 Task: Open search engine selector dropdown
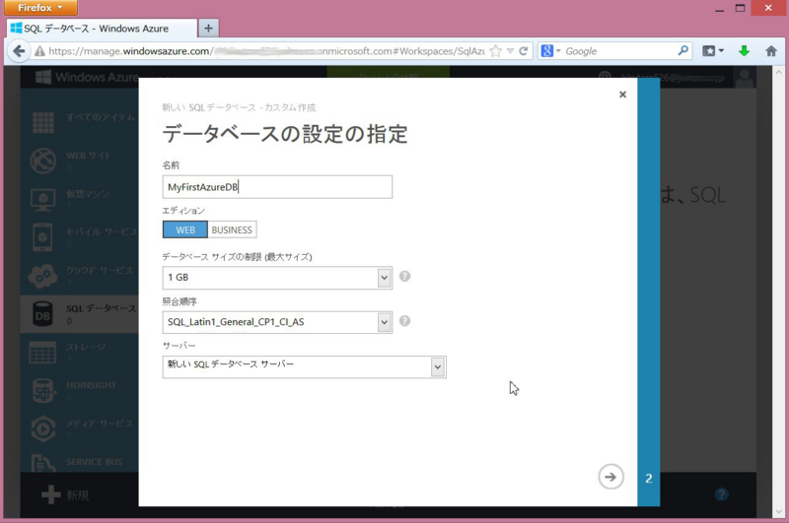pos(550,51)
